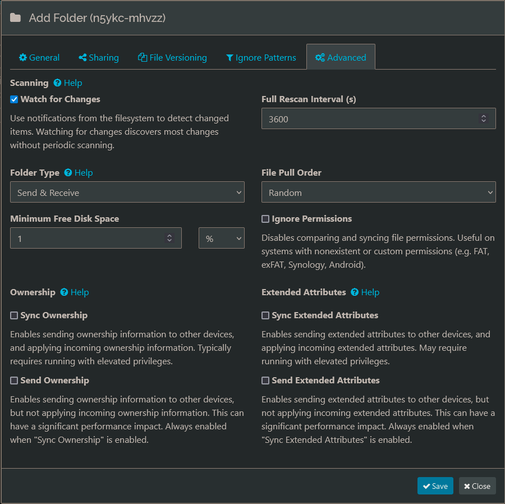Click the folder icon in dialog title
Viewport: 505px width, 504px height.
(x=16, y=18)
